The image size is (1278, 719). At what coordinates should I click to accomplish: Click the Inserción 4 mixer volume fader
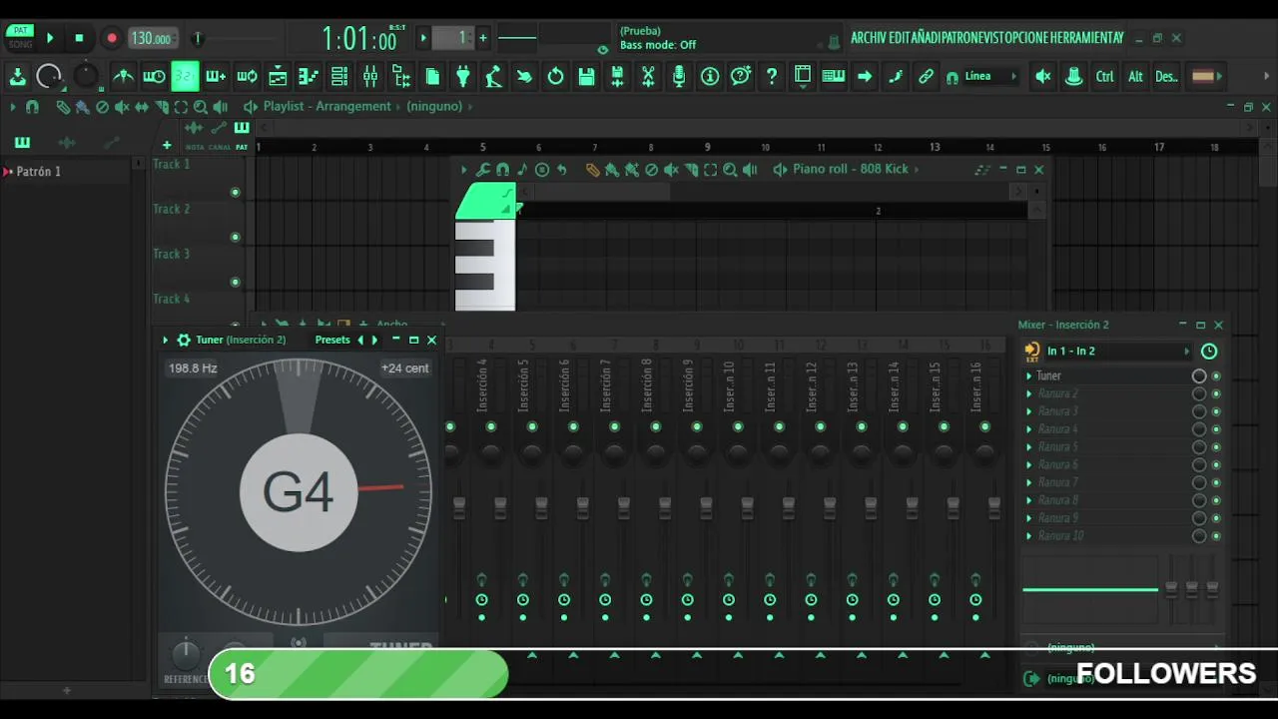click(x=500, y=507)
